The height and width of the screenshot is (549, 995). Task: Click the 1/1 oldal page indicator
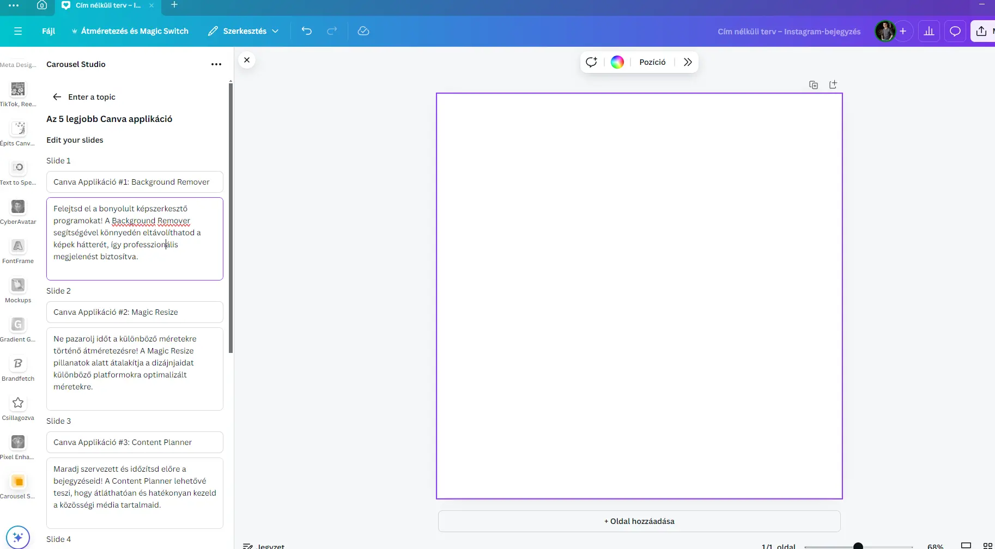(778, 546)
